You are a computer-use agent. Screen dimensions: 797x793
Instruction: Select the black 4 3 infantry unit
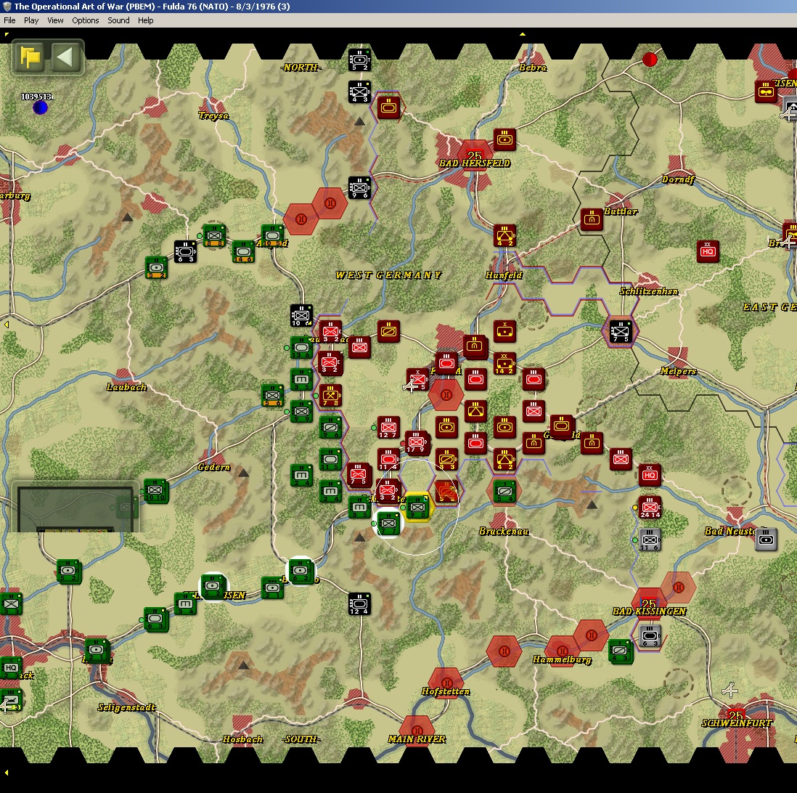359,92
